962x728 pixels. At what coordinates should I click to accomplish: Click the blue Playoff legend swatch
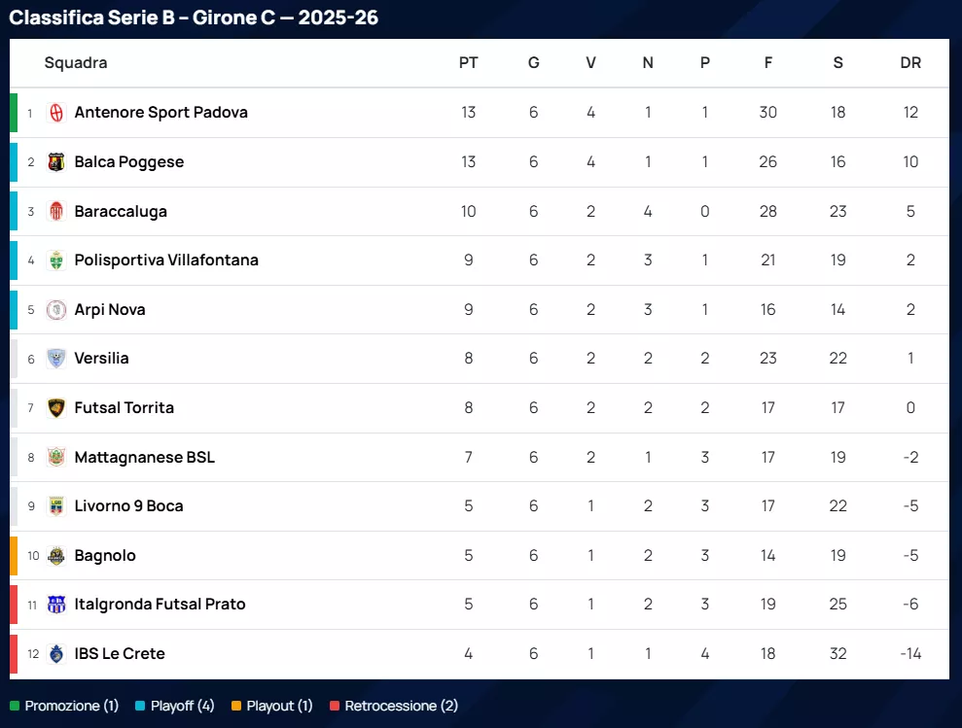point(140,707)
